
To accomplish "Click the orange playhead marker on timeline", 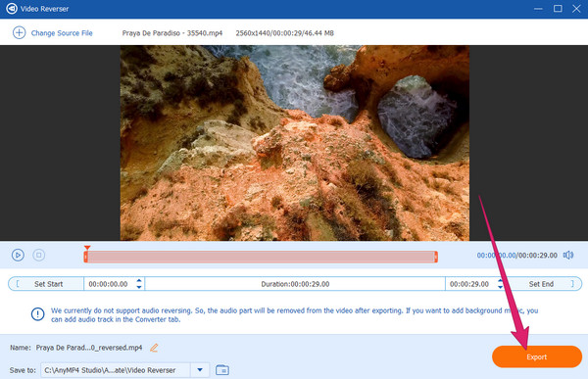I will (x=87, y=248).
